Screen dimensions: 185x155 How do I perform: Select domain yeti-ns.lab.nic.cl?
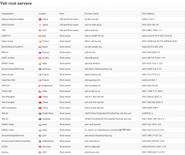coord(92,91)
